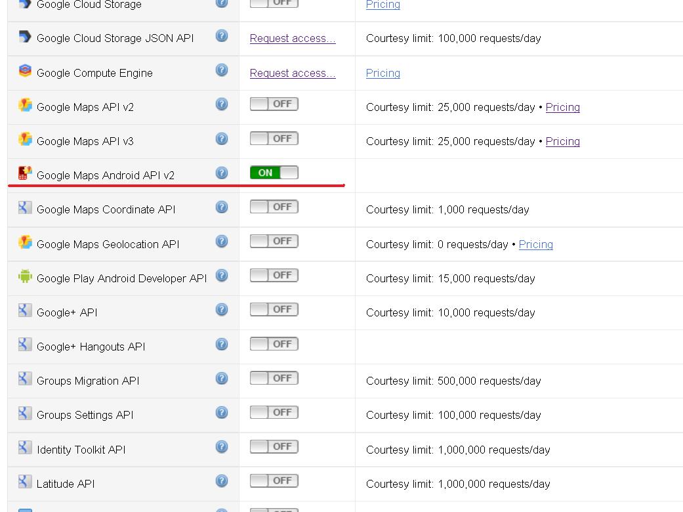Click the Google Cloud Storage service icon

(x=24, y=4)
